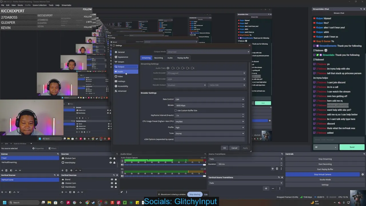Viewport: 366px width, 206px height.
Task: Add a vertical scene with plus icon
Action: tap(2, 192)
